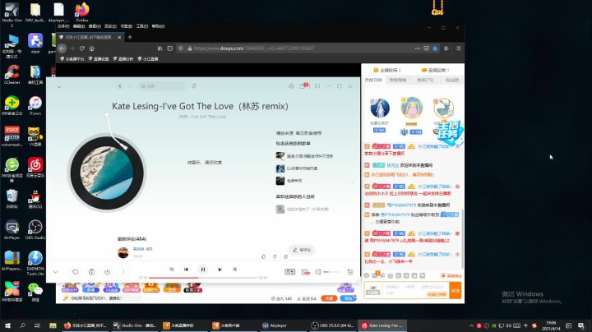Open second playlist starting with DJ
The width and height of the screenshot is (592, 332).
point(297,168)
